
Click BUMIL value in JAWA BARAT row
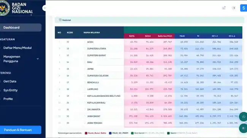coord(133,116)
